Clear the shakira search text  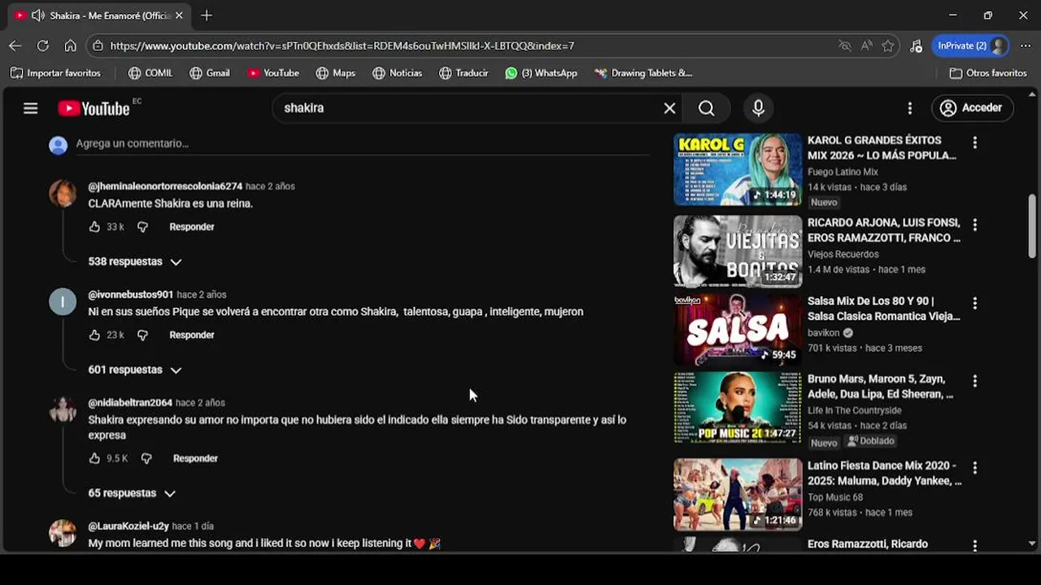pyautogui.click(x=669, y=108)
